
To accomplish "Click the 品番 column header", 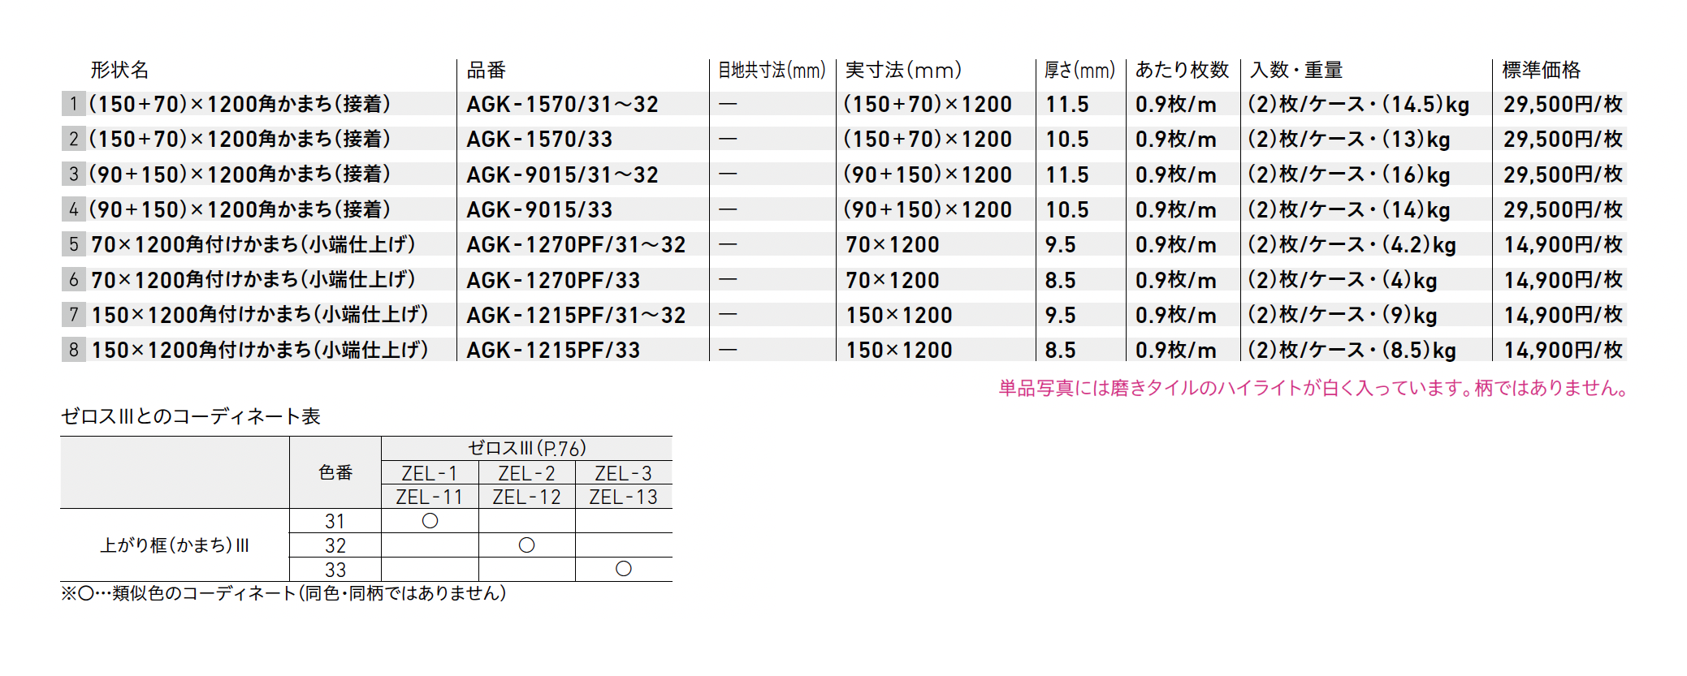I will click(487, 71).
